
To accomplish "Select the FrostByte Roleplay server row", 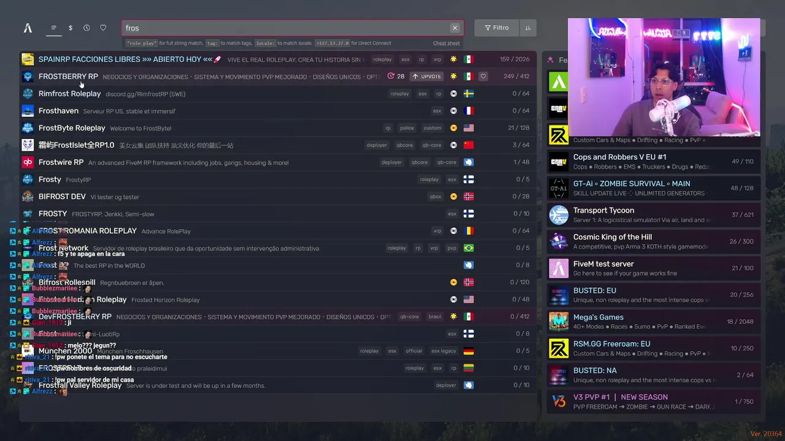I will tap(278, 128).
